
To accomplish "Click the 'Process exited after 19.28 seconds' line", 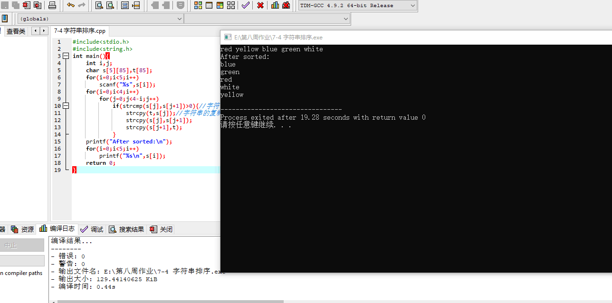I will pyautogui.click(x=323, y=118).
